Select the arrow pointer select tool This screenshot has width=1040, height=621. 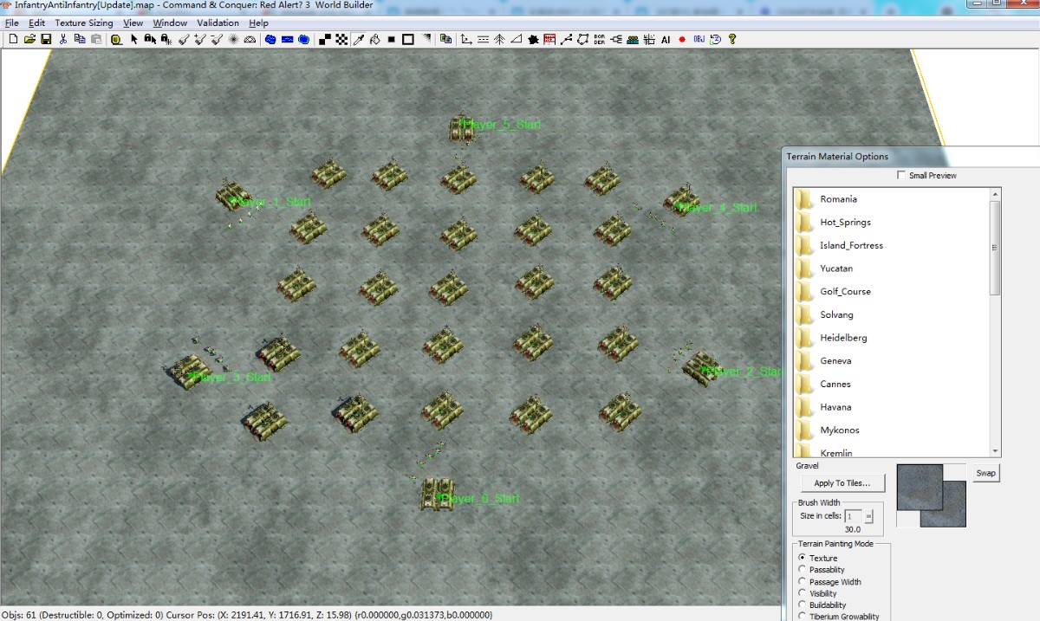[x=134, y=39]
